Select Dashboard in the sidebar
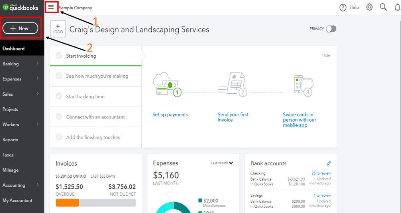This screenshot has height=213, width=401. pyautogui.click(x=22, y=48)
